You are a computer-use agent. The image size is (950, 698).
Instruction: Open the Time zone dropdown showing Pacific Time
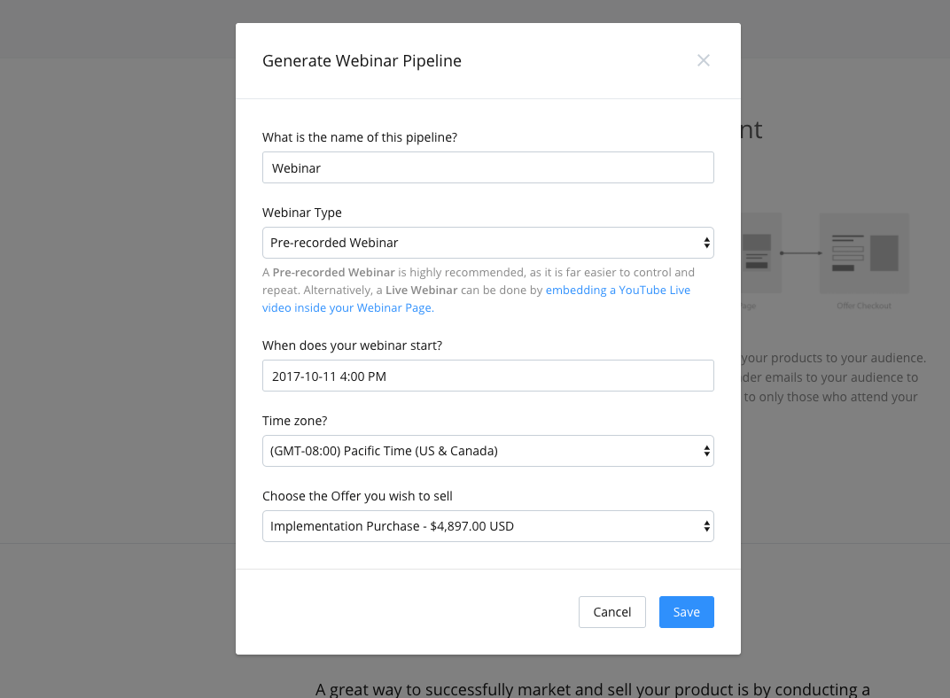pos(487,450)
